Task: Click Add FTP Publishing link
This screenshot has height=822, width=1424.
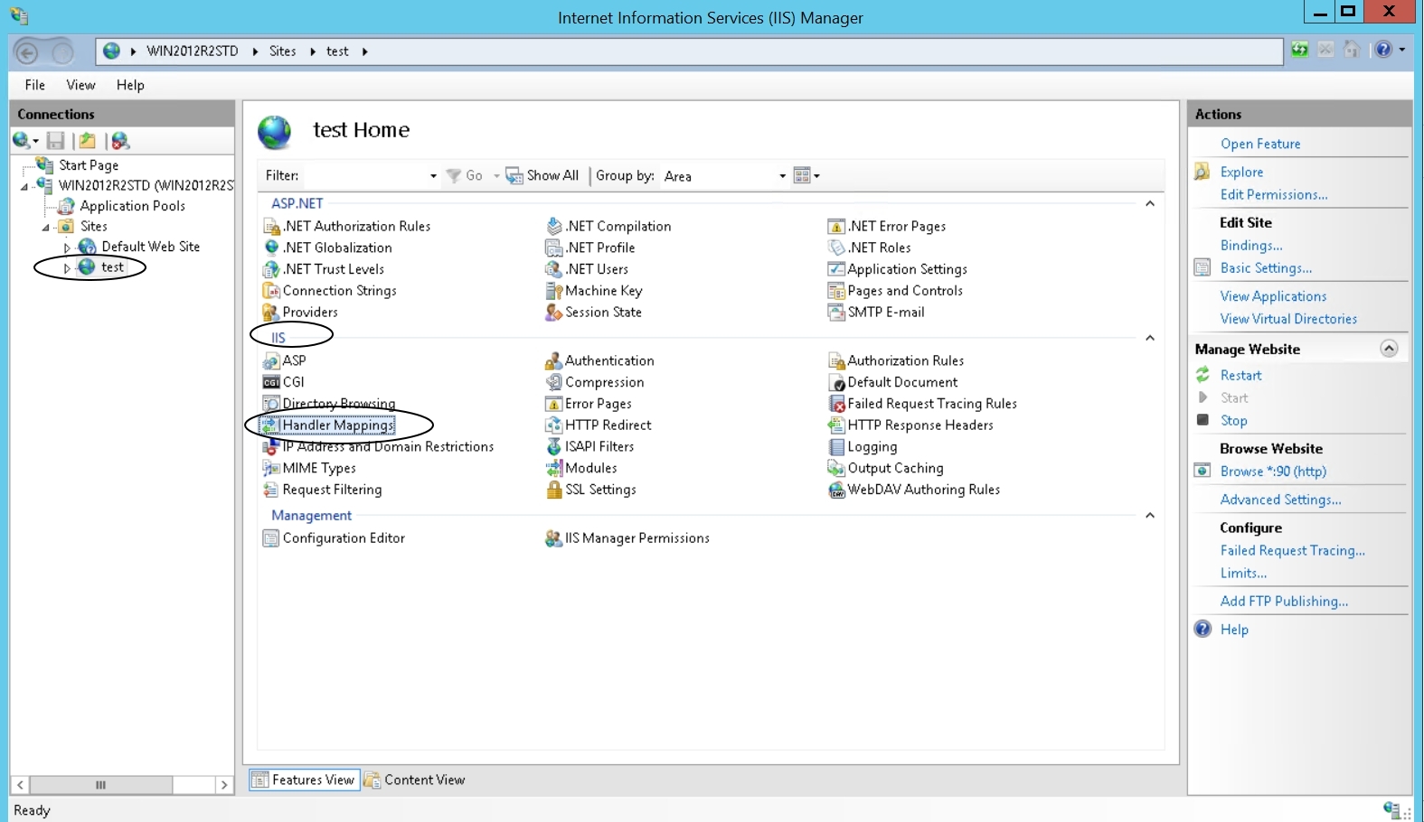Action: tap(1284, 602)
